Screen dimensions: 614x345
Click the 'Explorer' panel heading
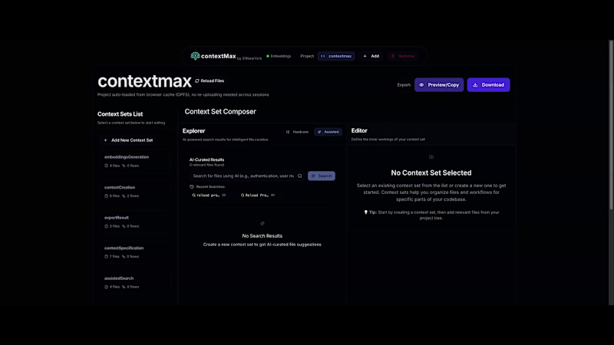pyautogui.click(x=194, y=131)
